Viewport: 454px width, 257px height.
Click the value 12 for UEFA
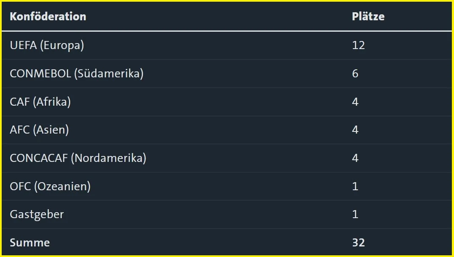click(x=358, y=45)
